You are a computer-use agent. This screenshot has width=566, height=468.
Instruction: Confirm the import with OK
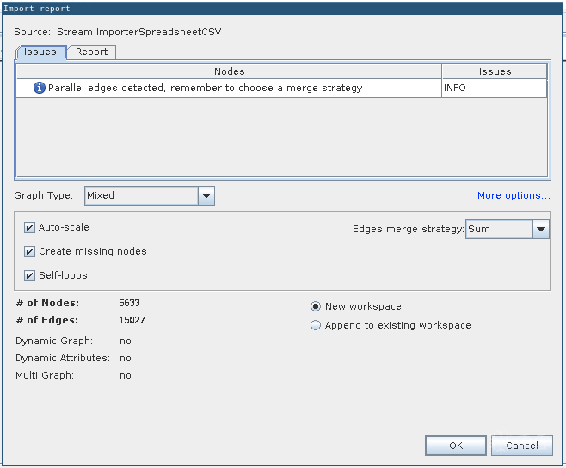[456, 446]
